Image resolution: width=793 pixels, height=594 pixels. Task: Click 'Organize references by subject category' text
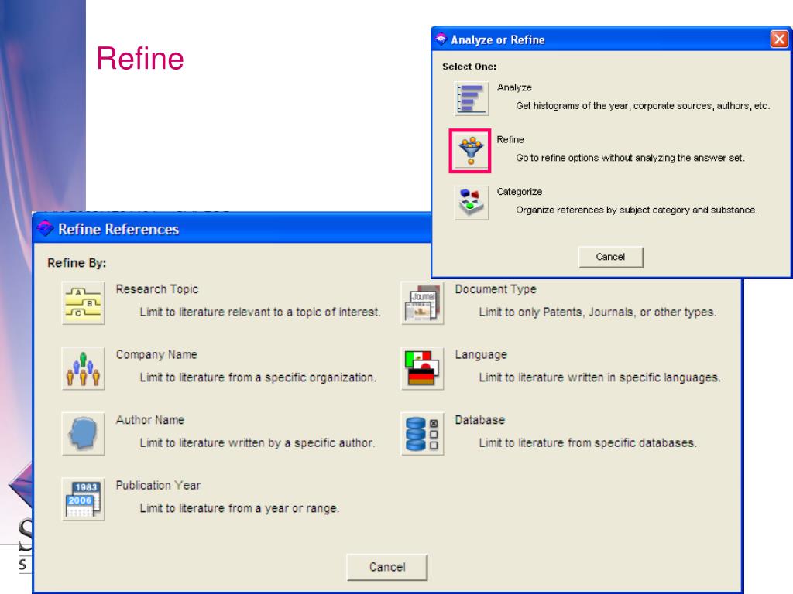(637, 210)
